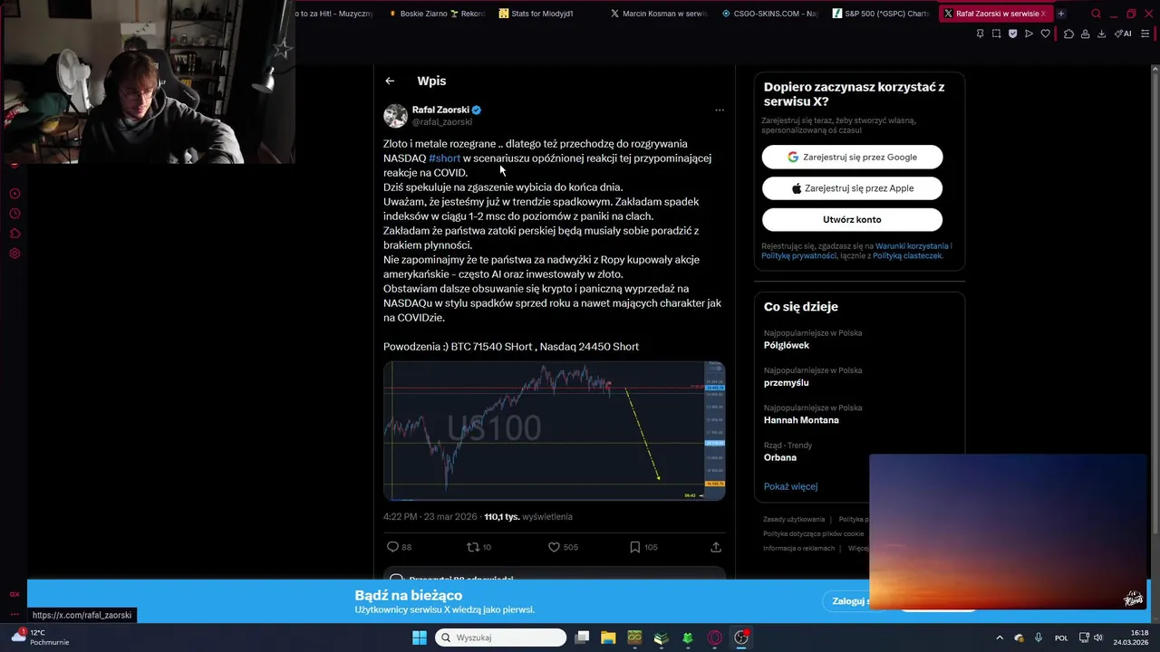1160x652 pixels.
Task: Switch to CSGO-SKINS.COM tab
Action: [769, 14]
